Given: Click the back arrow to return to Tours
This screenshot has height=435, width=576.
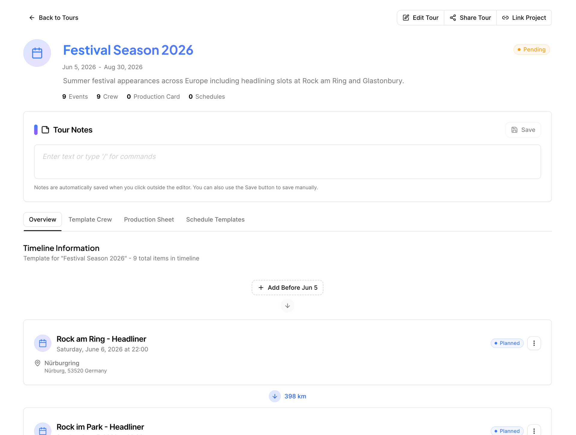Looking at the screenshot, I should [32, 18].
